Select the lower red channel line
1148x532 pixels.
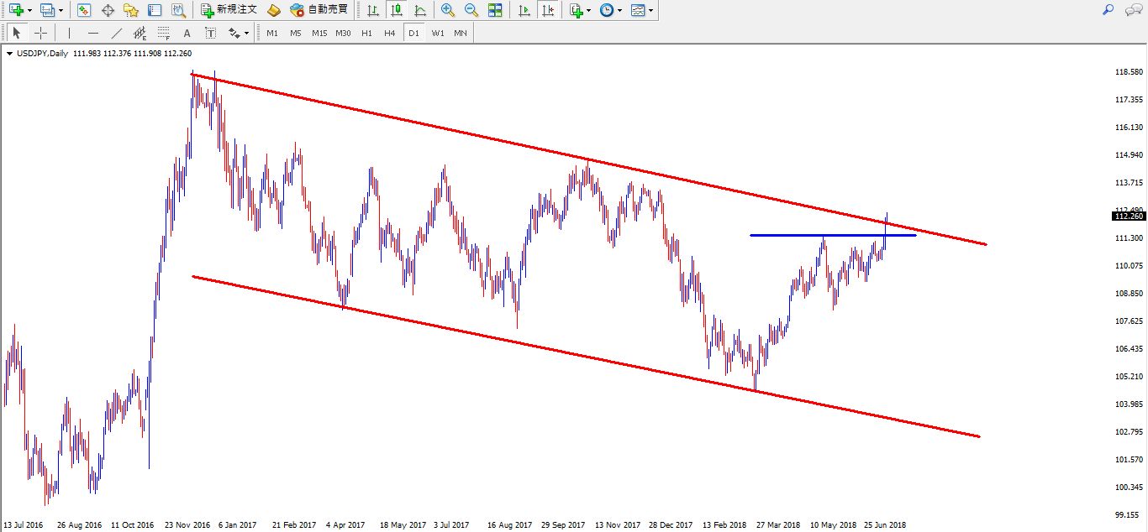tap(586, 357)
